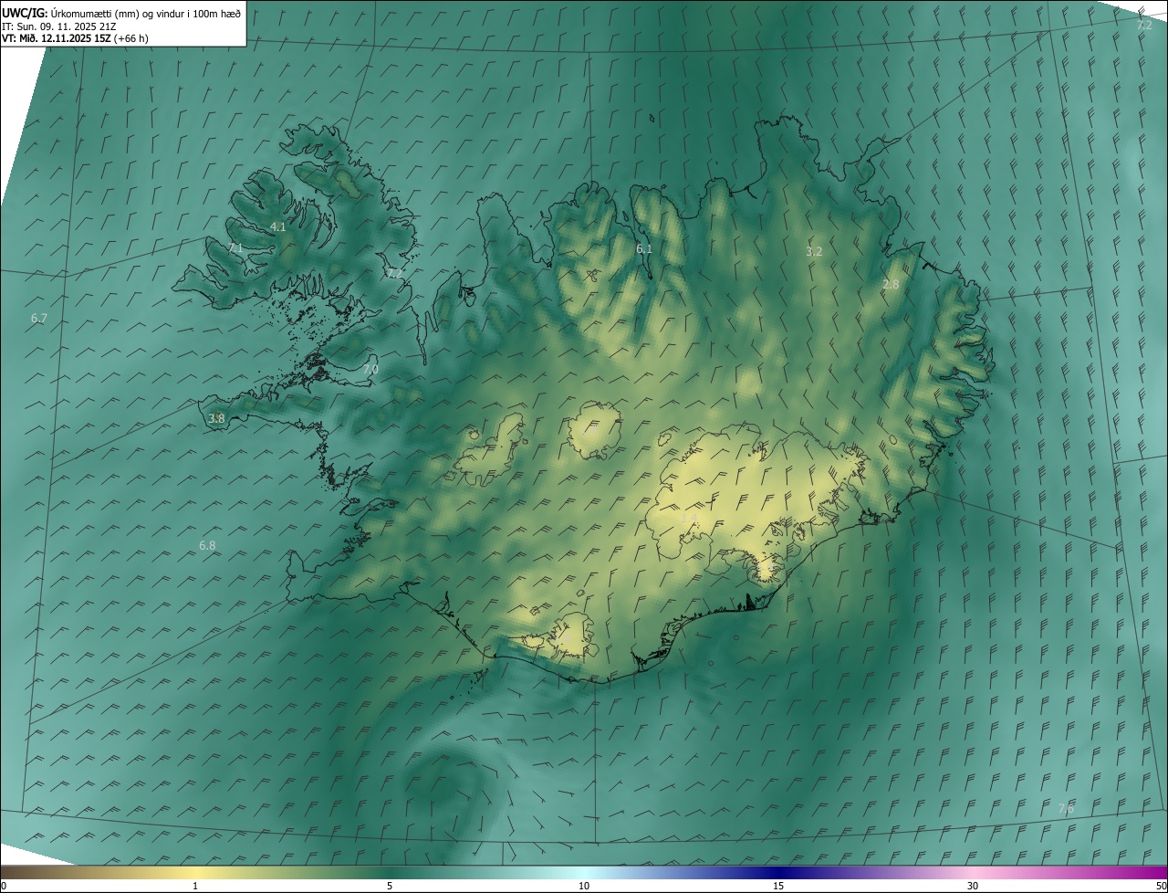Click the 5 tick label on the colour scale
The width and height of the screenshot is (1168, 893).
tap(390, 886)
